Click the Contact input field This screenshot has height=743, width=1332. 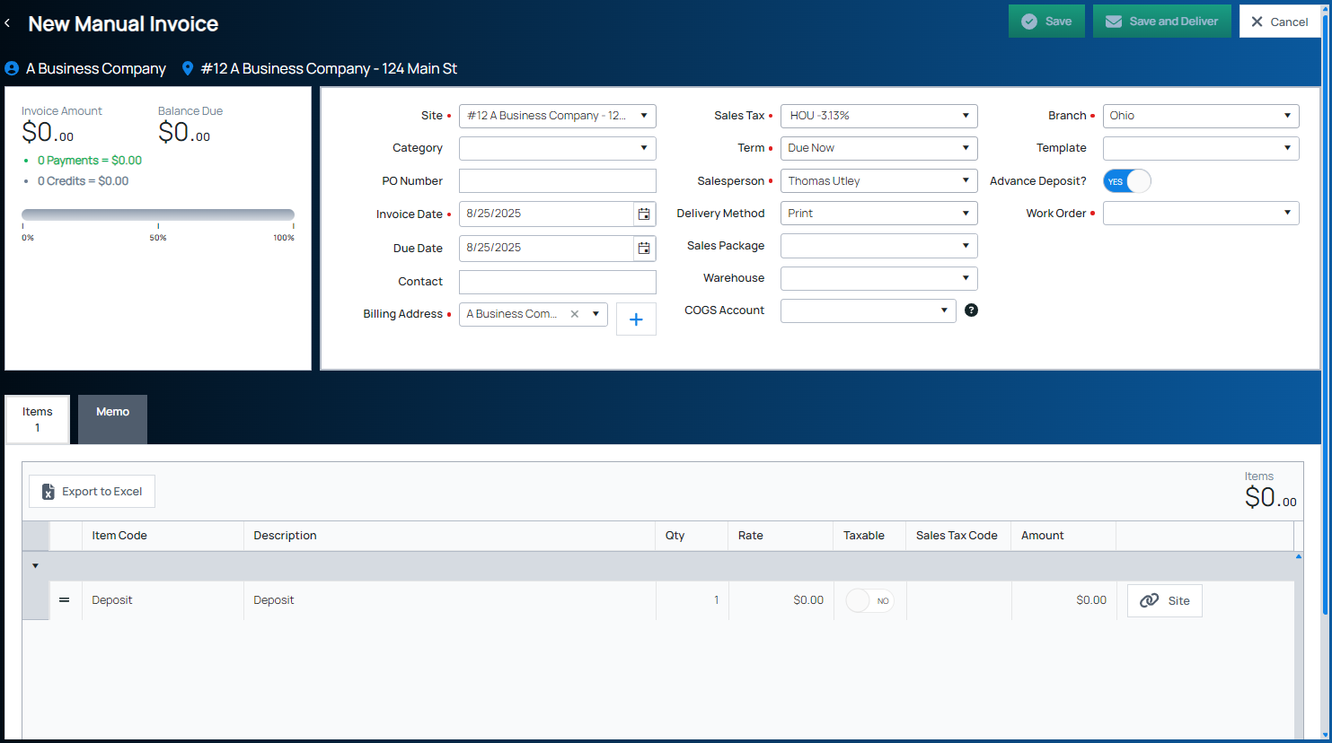[x=558, y=282]
